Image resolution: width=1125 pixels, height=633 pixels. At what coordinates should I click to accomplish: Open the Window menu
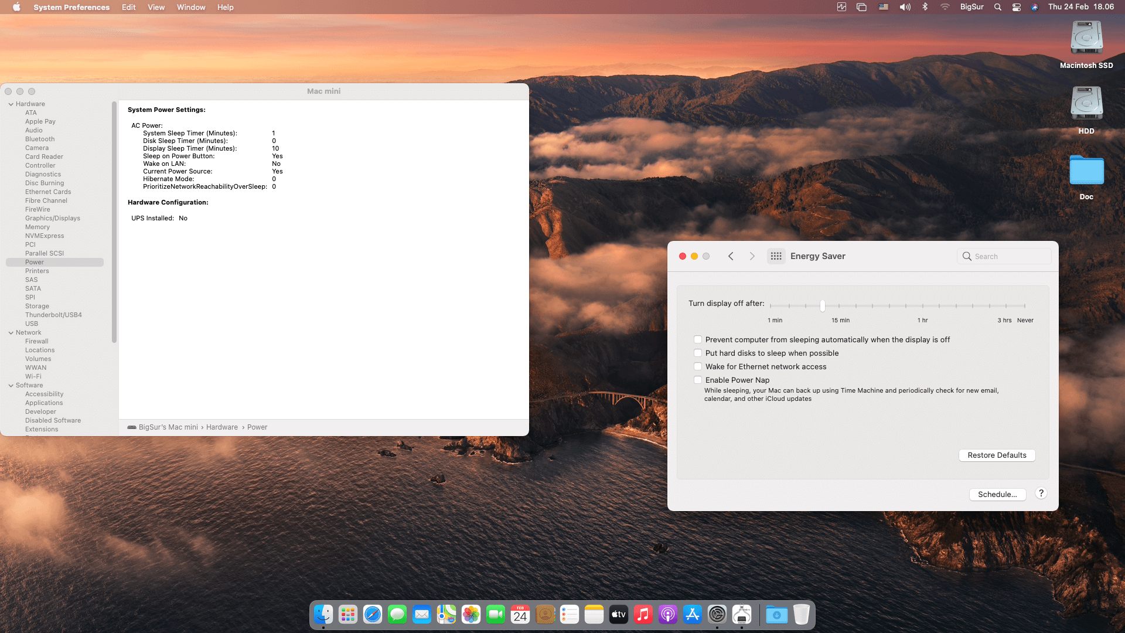coord(191,7)
